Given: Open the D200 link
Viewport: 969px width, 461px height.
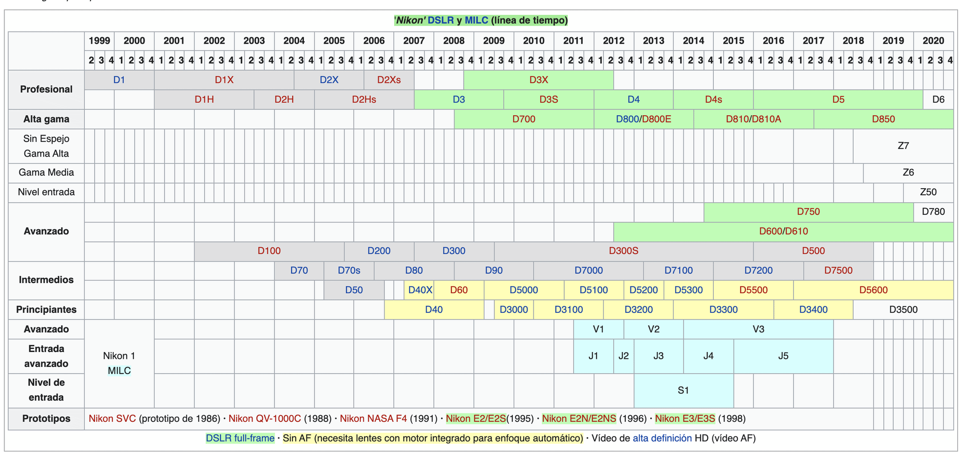Looking at the screenshot, I should (x=379, y=251).
